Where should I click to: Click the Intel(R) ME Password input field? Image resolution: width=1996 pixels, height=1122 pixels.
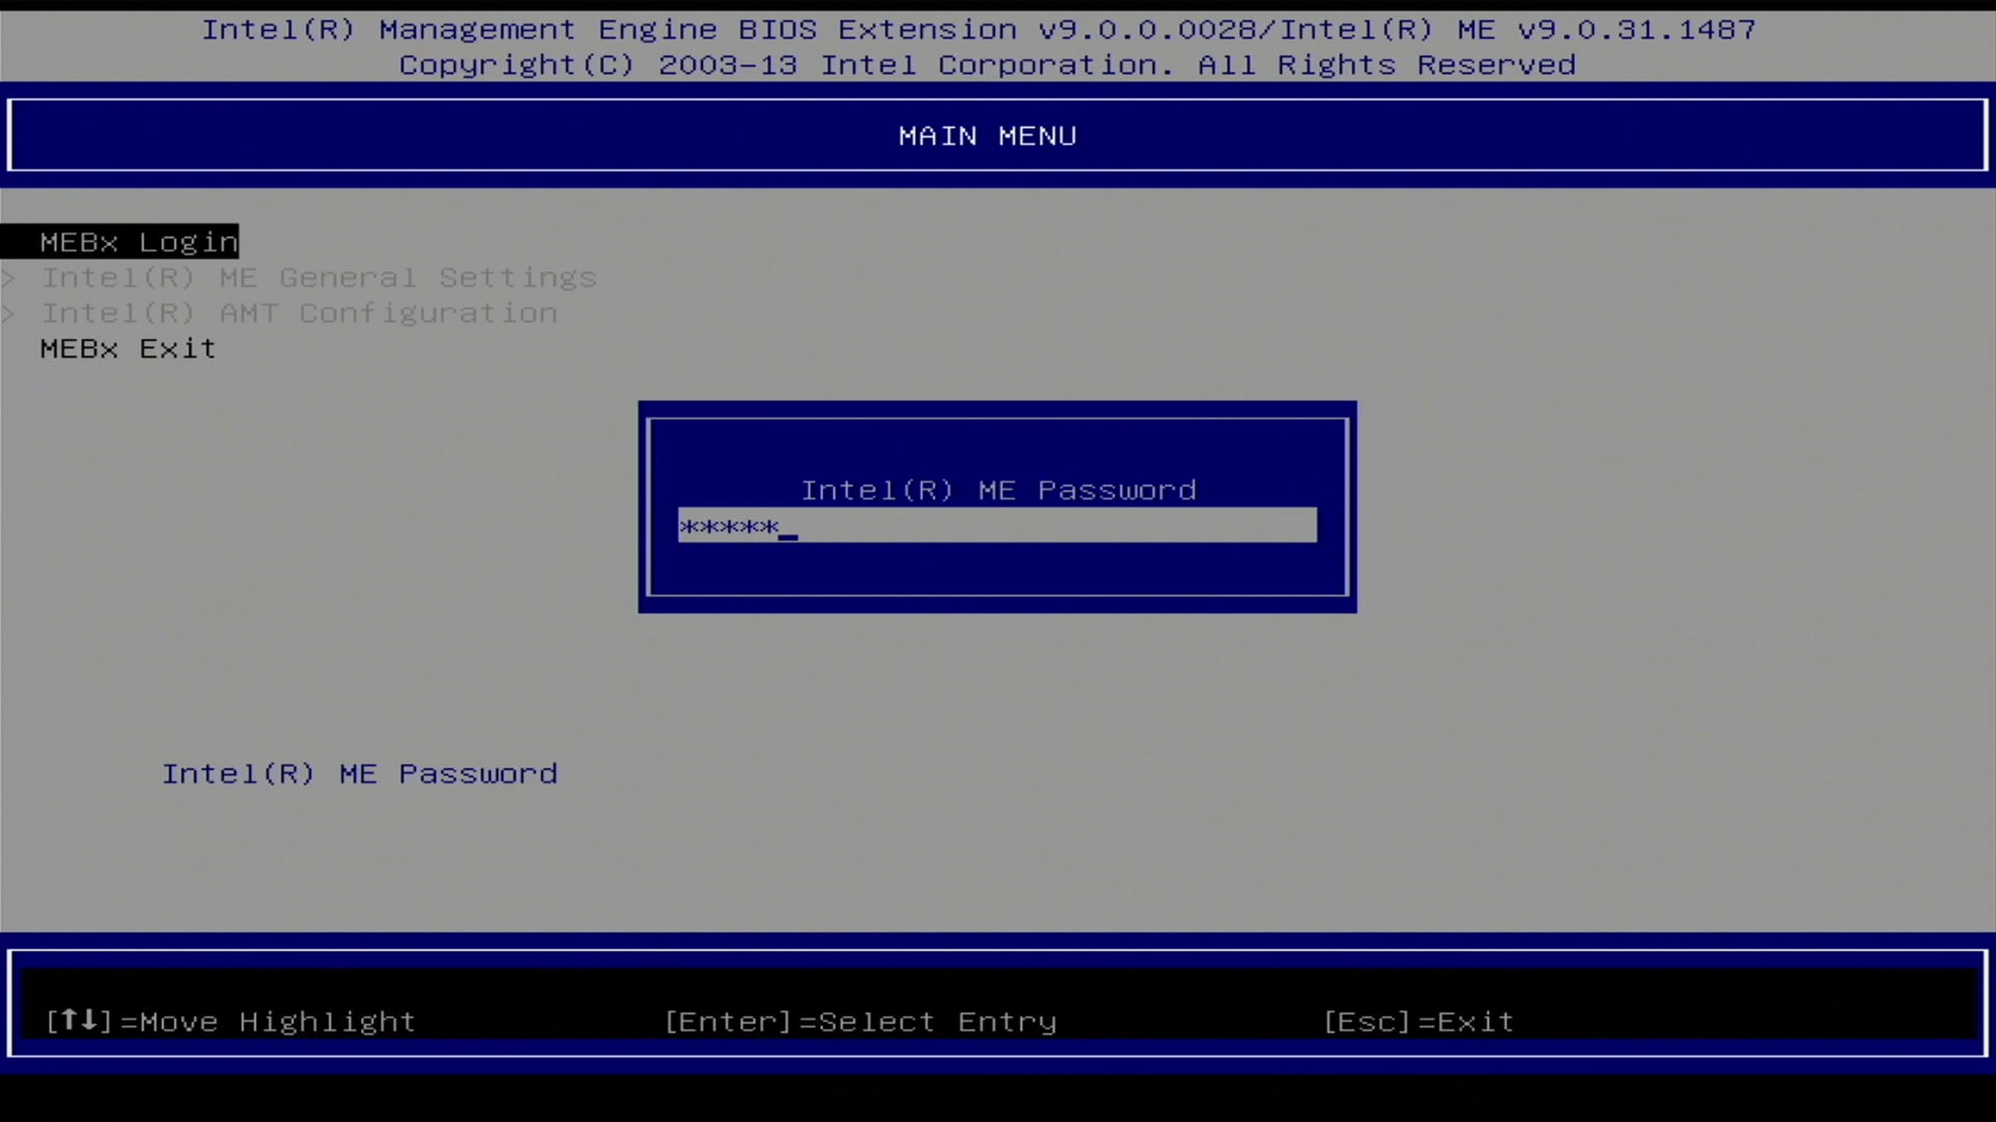[997, 525]
